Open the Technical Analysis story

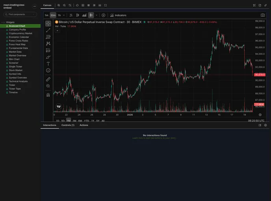18,82
